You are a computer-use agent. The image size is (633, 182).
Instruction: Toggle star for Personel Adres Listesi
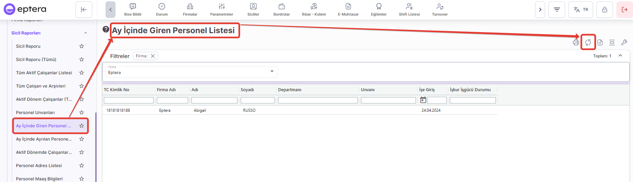(x=82, y=165)
